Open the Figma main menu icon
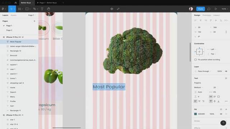The height and width of the screenshot is (129, 230). 3,9
